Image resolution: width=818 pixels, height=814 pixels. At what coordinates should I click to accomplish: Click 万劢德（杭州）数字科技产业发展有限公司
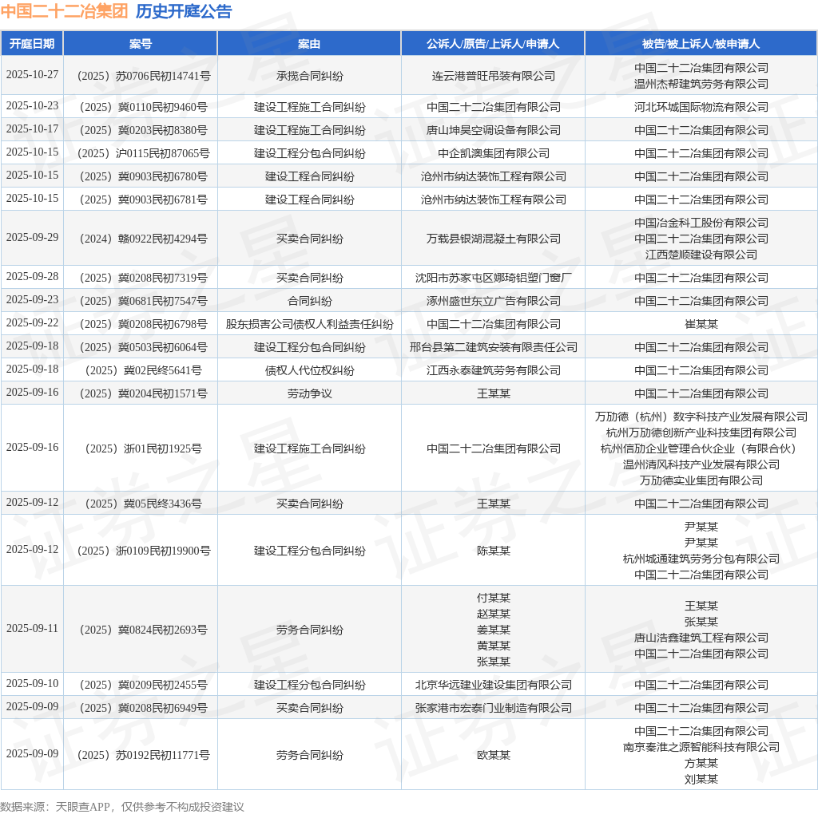click(701, 417)
